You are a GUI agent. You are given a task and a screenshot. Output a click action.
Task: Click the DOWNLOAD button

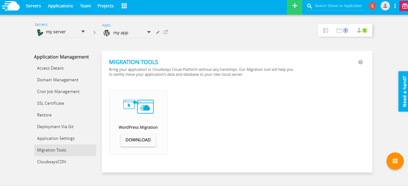(x=138, y=140)
